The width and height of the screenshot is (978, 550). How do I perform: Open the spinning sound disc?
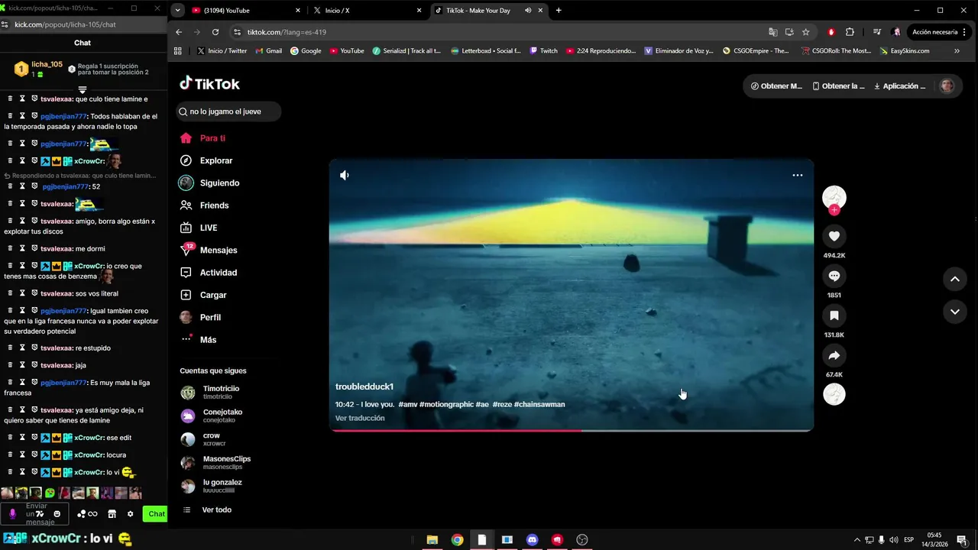(x=834, y=394)
